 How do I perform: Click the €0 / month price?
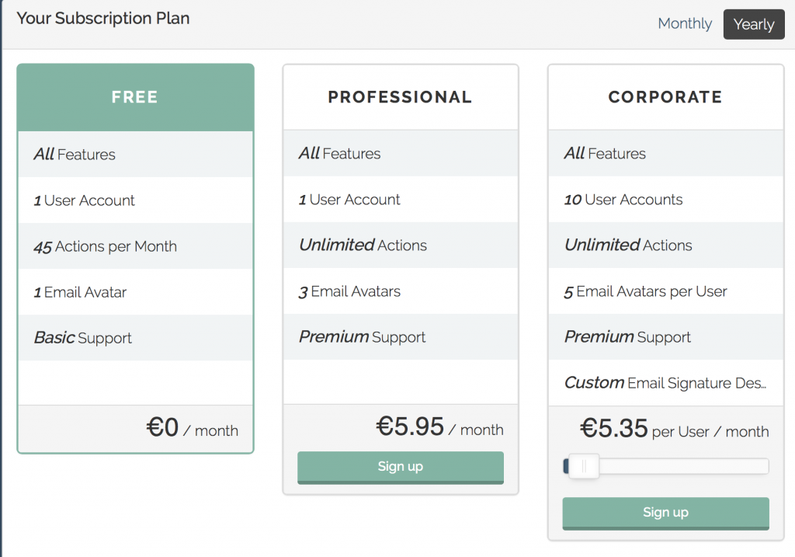click(193, 427)
